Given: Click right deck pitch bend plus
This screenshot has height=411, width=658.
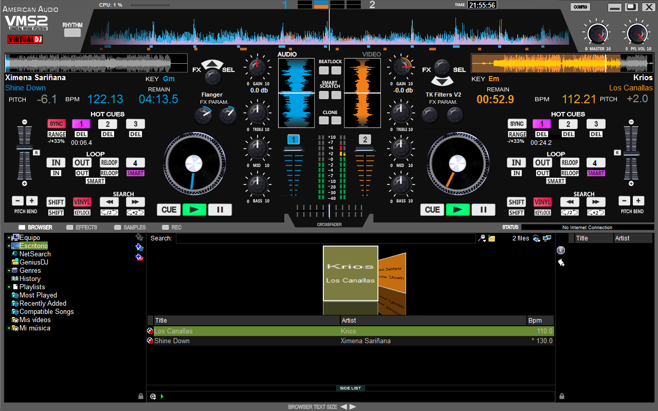Looking at the screenshot, I should (638, 201).
